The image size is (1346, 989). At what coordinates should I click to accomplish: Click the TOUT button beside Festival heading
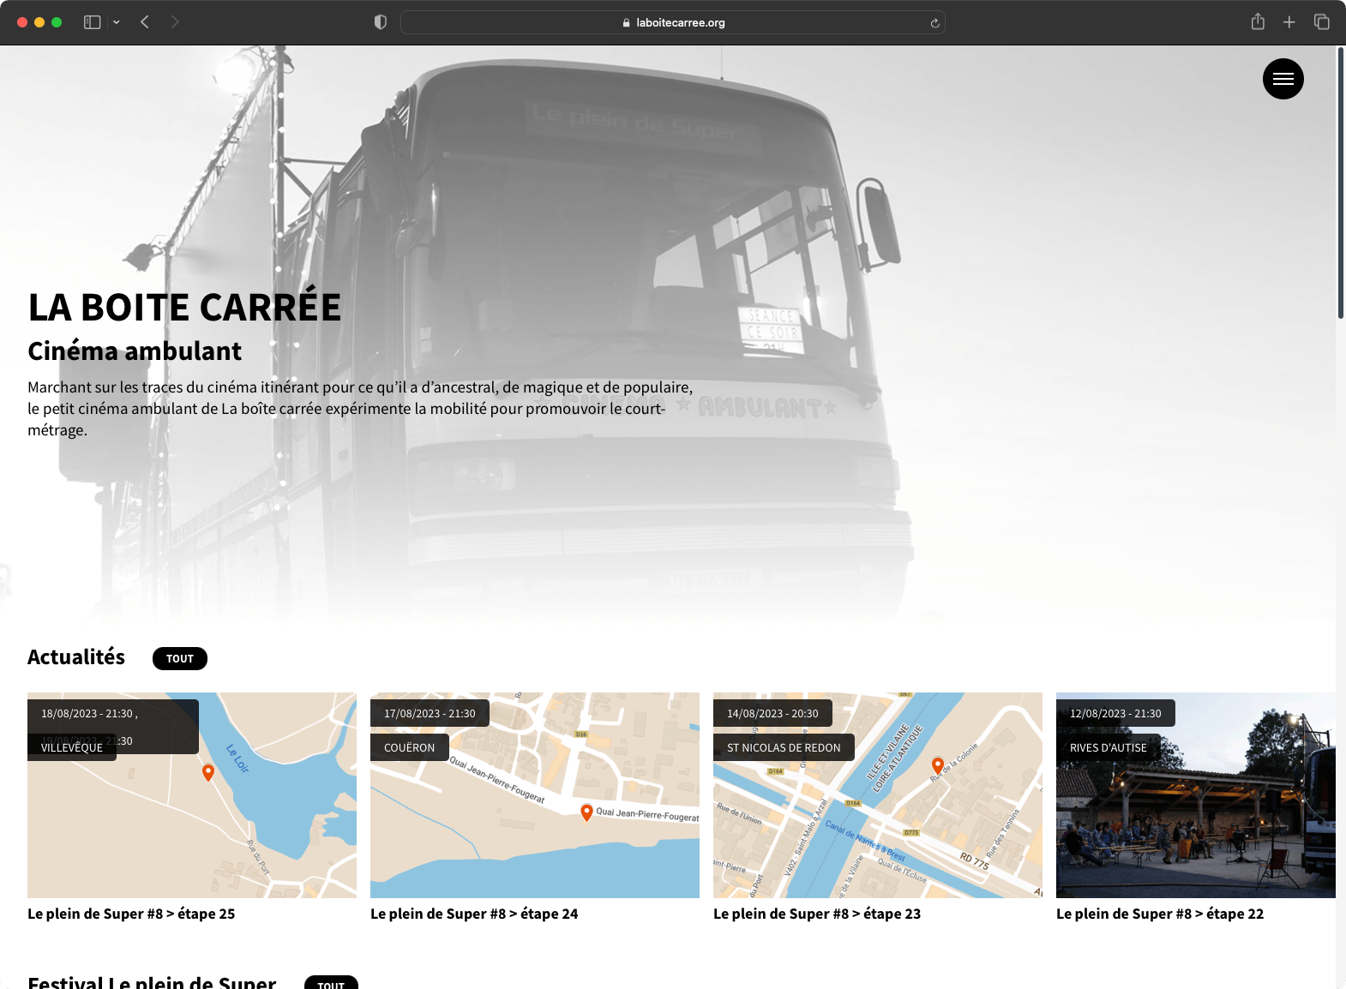tap(331, 984)
